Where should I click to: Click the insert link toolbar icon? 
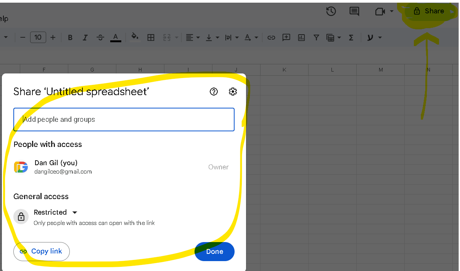(271, 37)
